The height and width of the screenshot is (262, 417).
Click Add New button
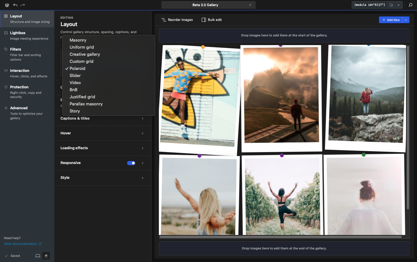[391, 20]
